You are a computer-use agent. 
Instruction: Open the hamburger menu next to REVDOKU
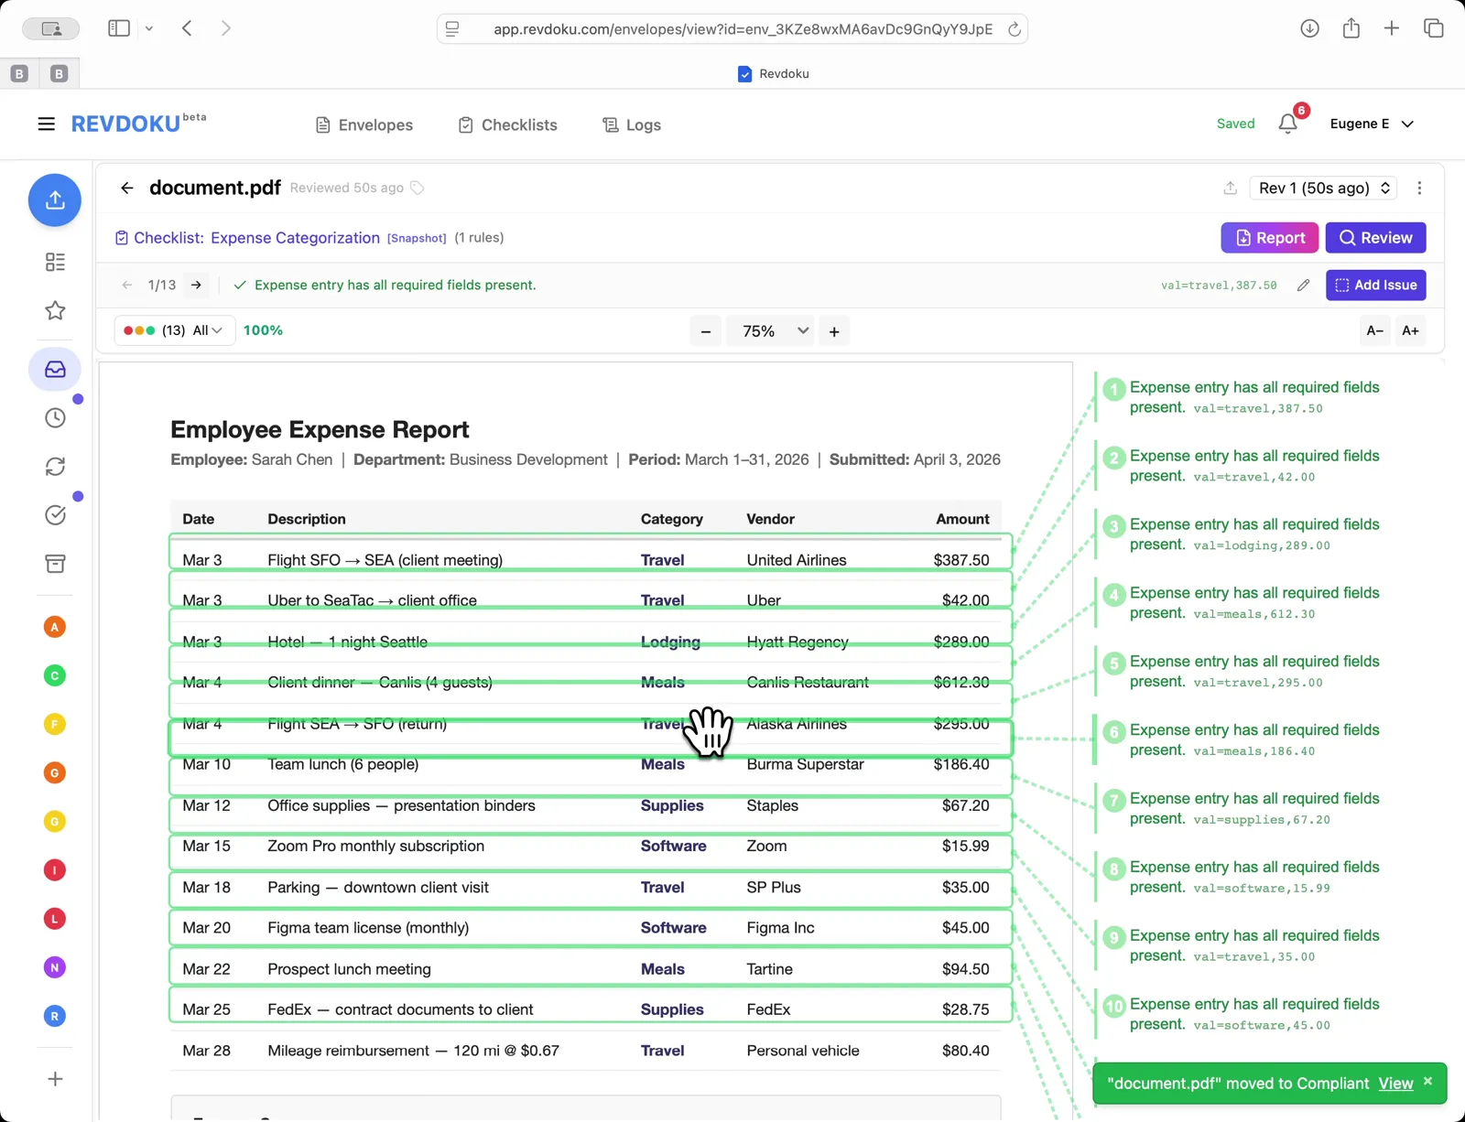[46, 124]
